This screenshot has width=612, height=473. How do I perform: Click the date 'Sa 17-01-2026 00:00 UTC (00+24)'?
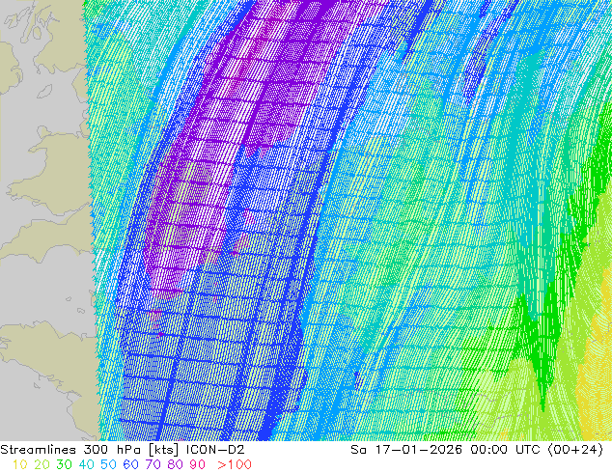pos(477,450)
